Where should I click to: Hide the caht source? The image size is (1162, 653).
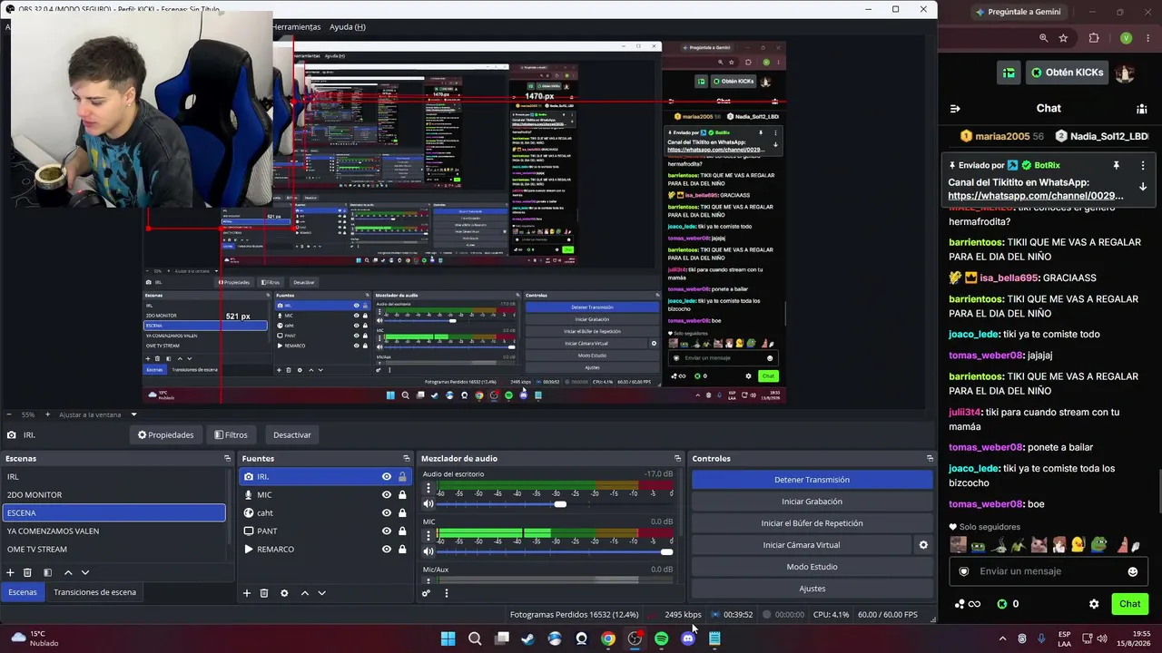click(387, 513)
